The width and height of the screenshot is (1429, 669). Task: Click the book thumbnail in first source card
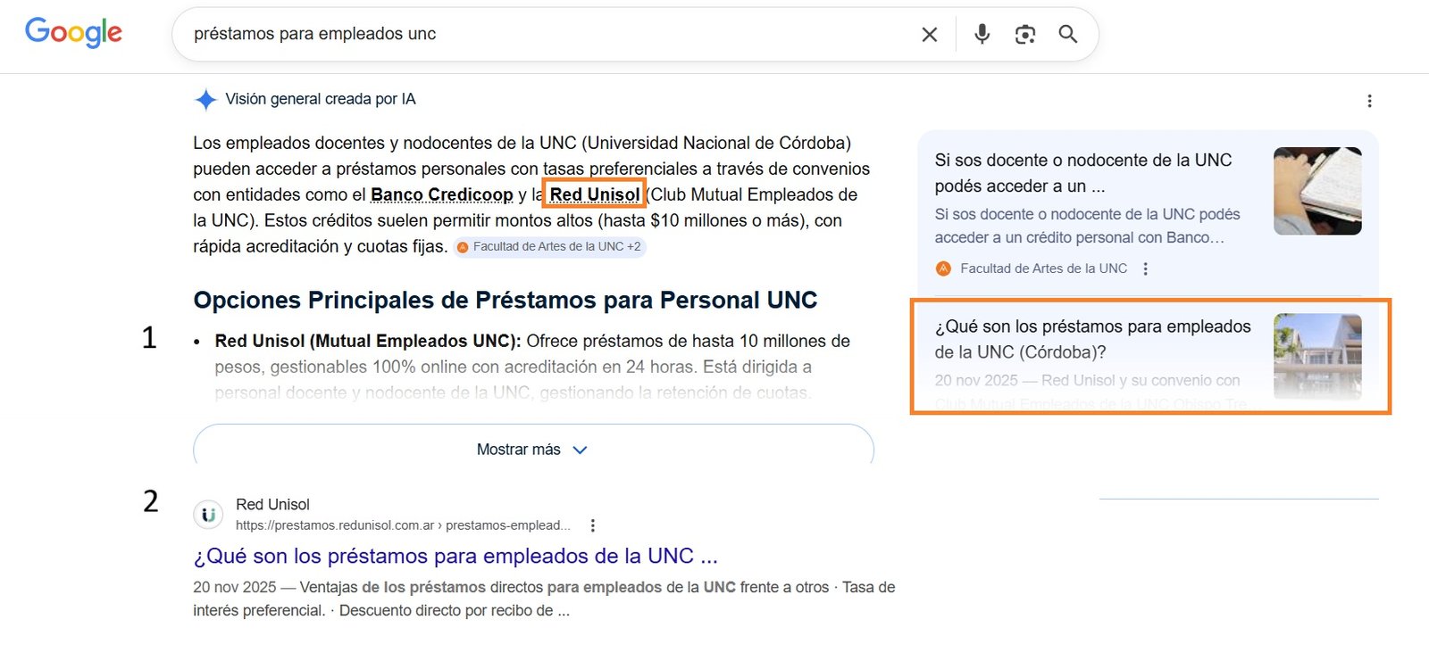pyautogui.click(x=1316, y=191)
